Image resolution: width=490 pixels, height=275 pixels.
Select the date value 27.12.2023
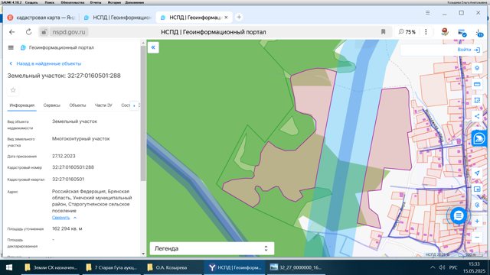pos(64,156)
